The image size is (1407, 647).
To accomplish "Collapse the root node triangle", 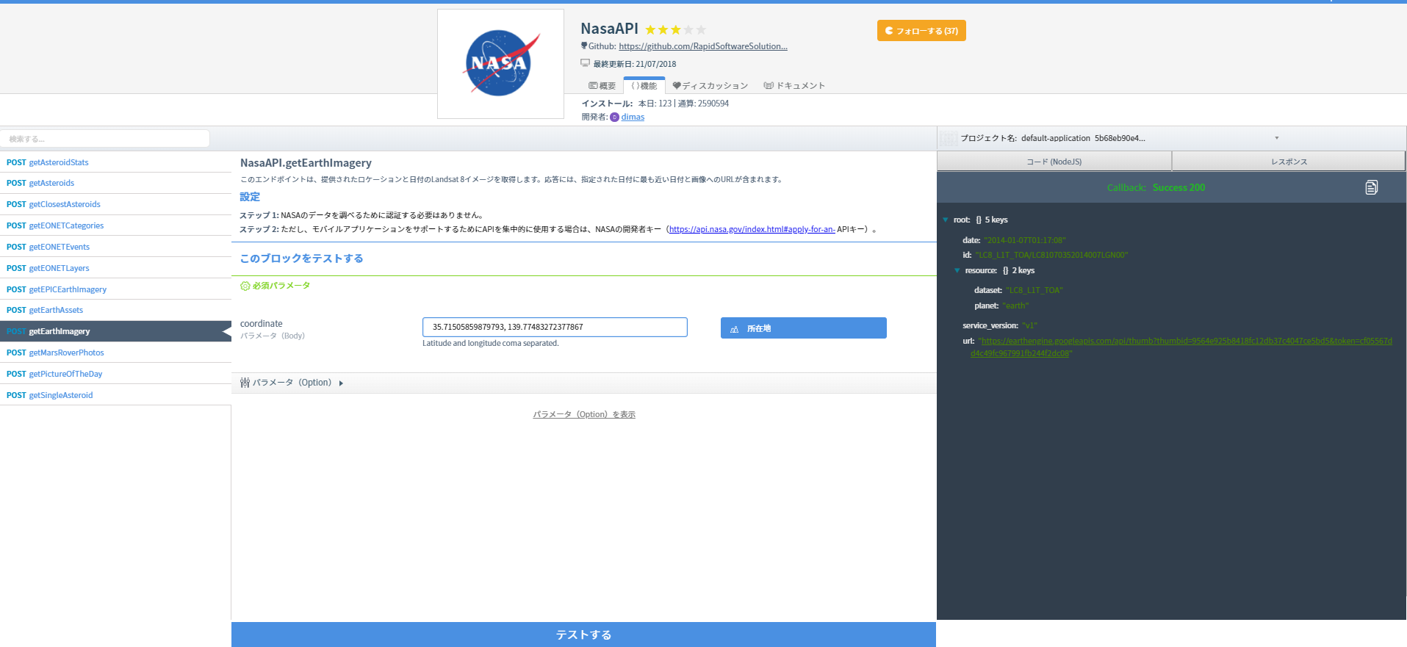I will tap(946, 220).
